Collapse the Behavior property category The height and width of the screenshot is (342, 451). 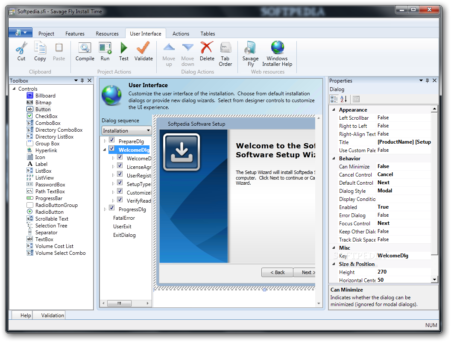(x=334, y=158)
